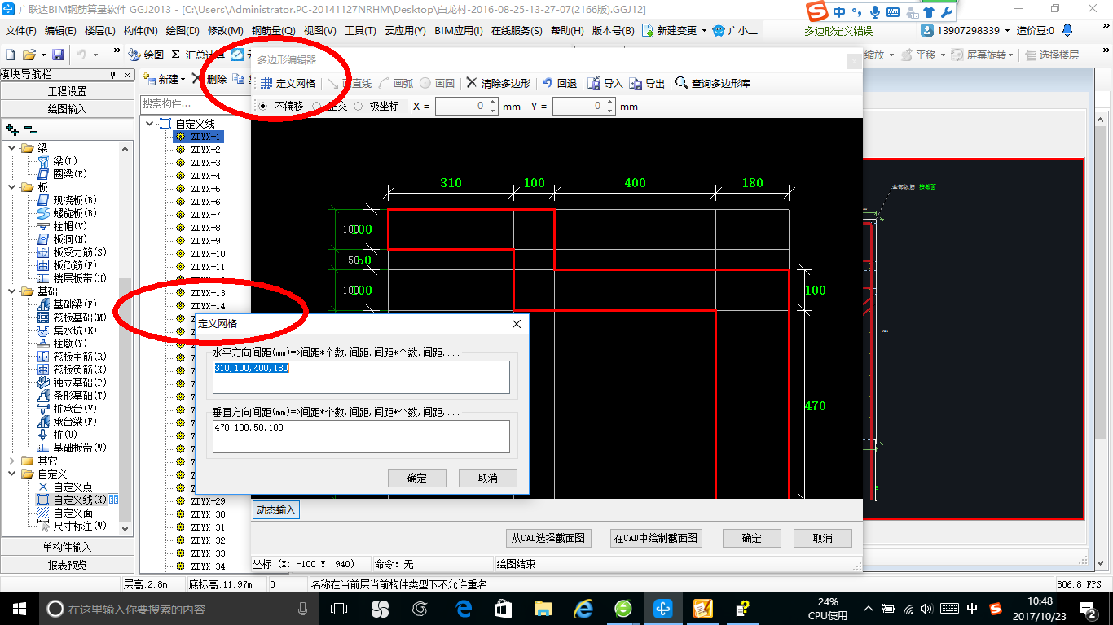
Task: Pin the 模块导航栏 panel
Action: (x=114, y=74)
